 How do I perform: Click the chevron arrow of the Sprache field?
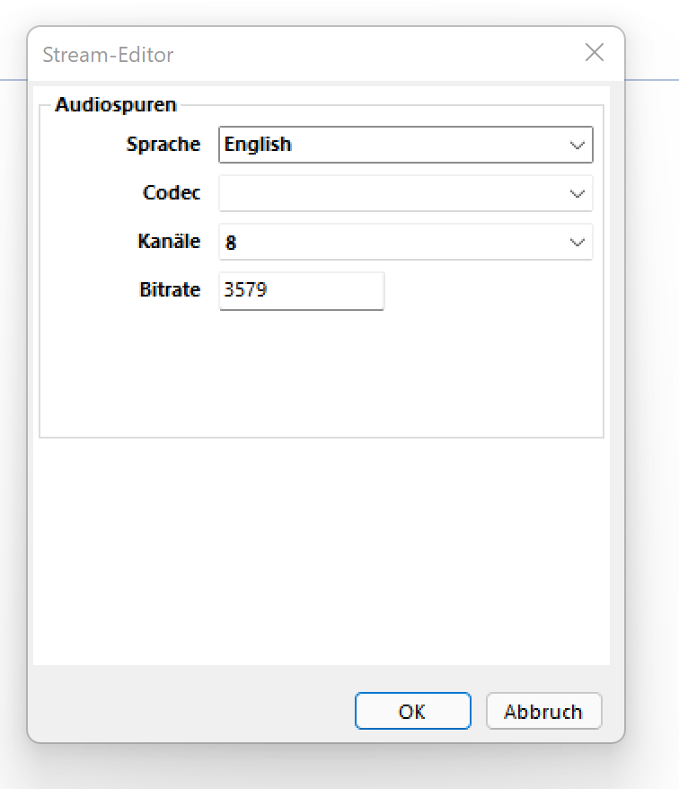click(x=577, y=146)
